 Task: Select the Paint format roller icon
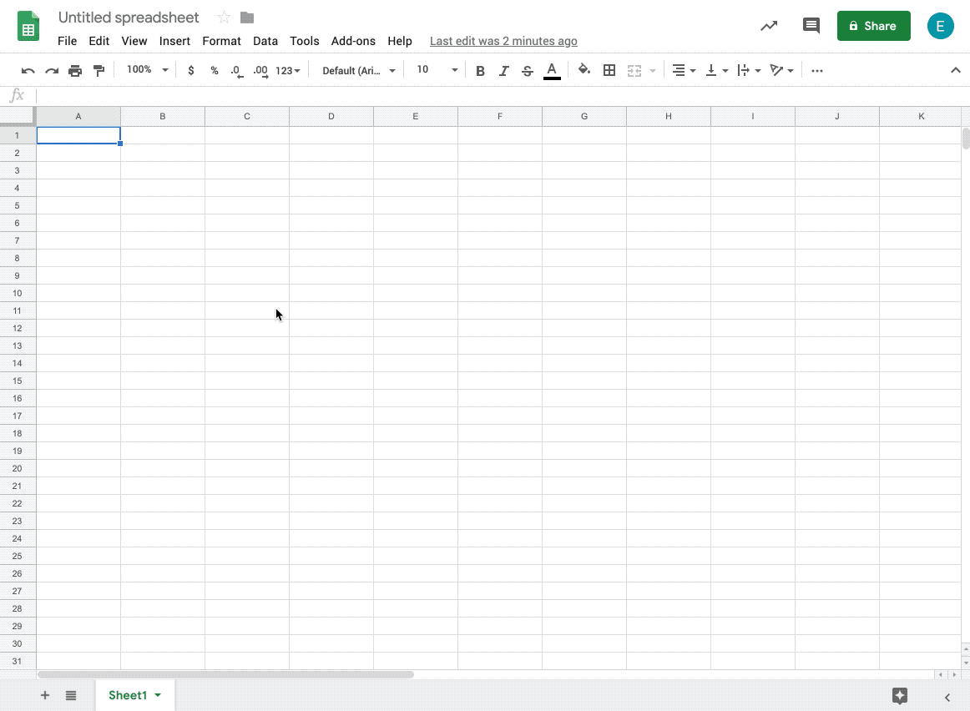tap(99, 71)
